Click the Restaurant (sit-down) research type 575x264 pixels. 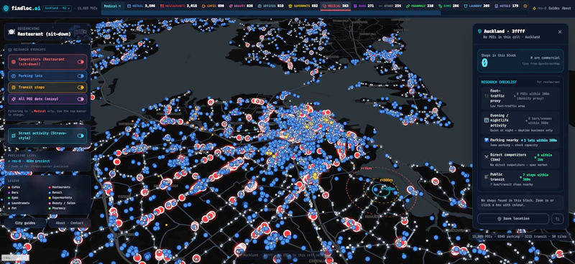pyautogui.click(x=44, y=34)
